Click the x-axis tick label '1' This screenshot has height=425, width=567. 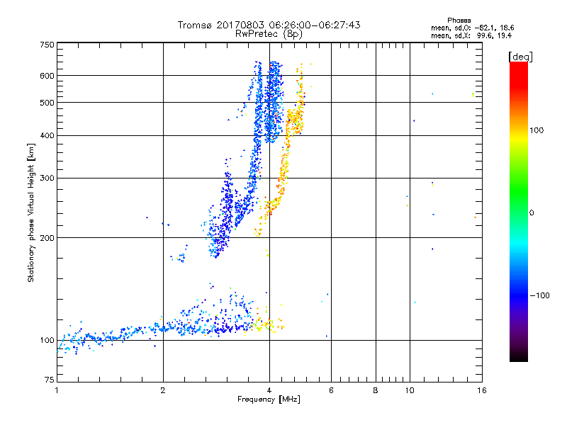(57, 390)
